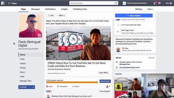
Task: Select Manage Tabs in the left sidebar
Action: coord(26,81)
